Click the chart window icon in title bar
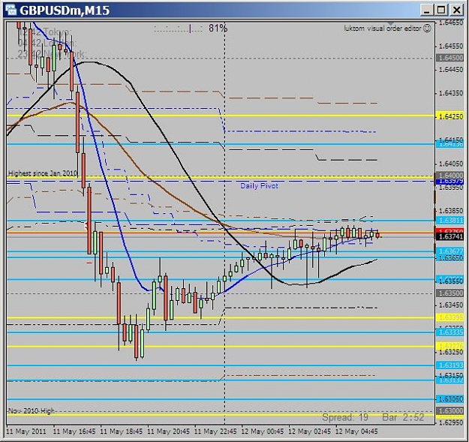Screen dimensions: 469x442 (x=11, y=10)
